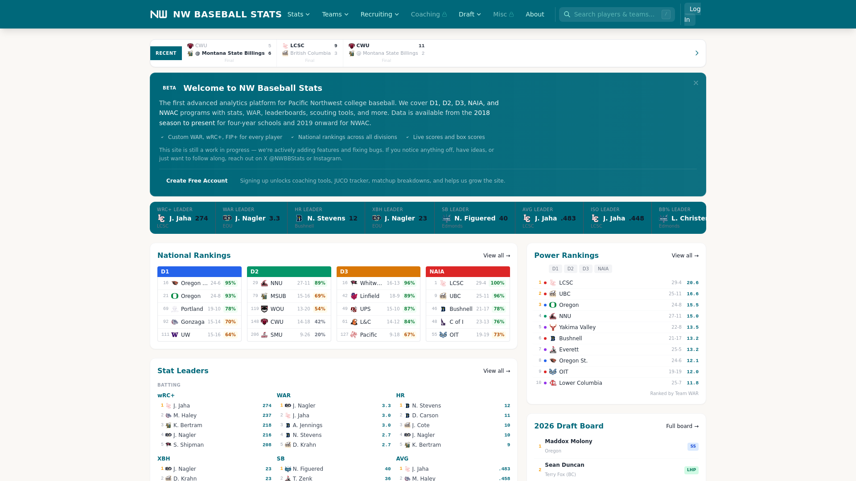Open LCSC vs British Columbia game score
Image resolution: width=856 pixels, height=481 pixels.
(310, 53)
